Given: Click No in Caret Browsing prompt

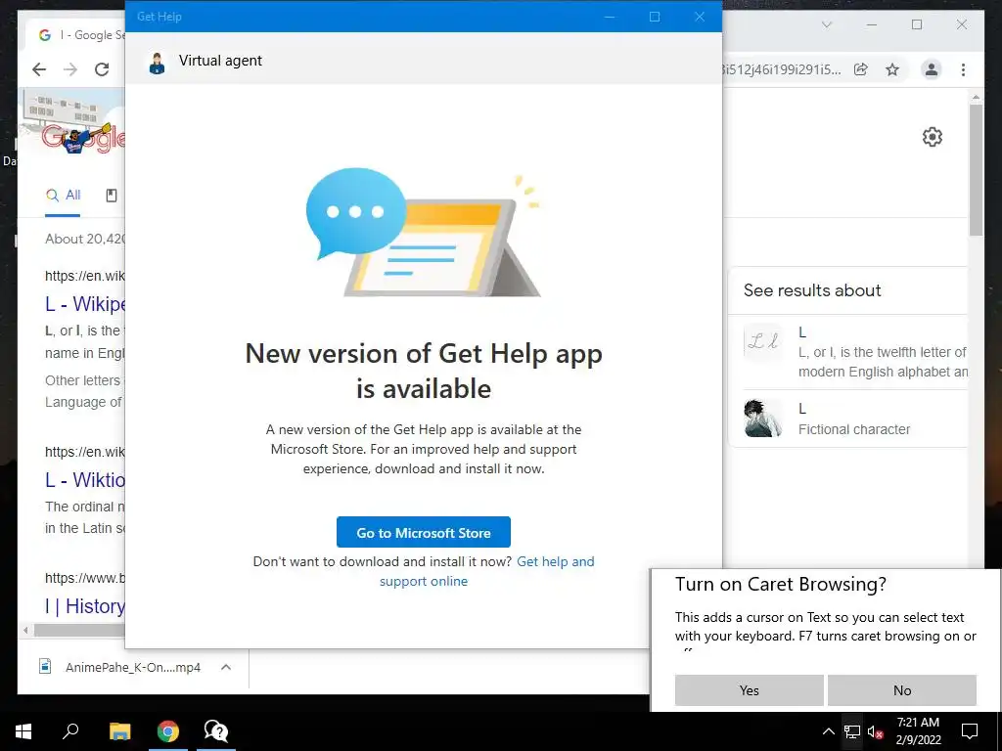Looking at the screenshot, I should click(x=901, y=690).
